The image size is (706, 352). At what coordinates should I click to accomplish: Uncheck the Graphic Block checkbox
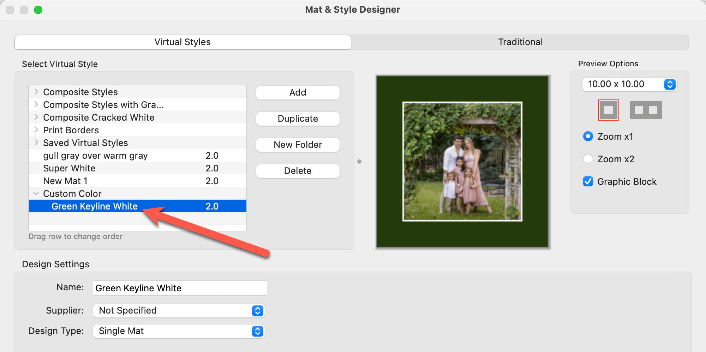pyautogui.click(x=588, y=182)
